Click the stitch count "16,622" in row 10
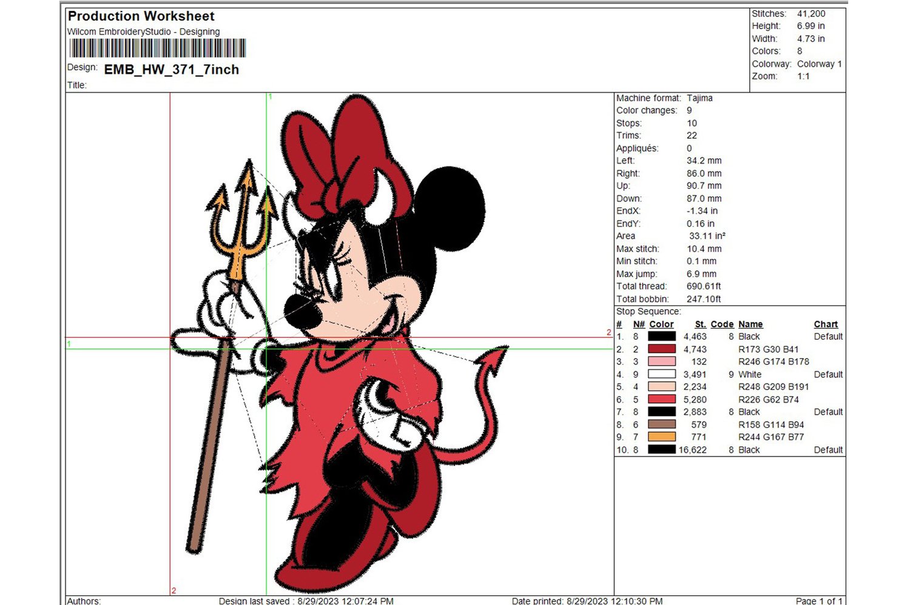The width and height of the screenshot is (910, 605). tap(692, 450)
